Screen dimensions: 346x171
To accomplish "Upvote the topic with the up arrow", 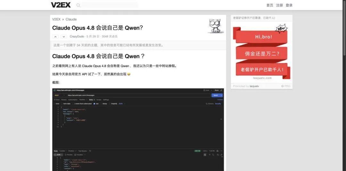I will 55,37.
